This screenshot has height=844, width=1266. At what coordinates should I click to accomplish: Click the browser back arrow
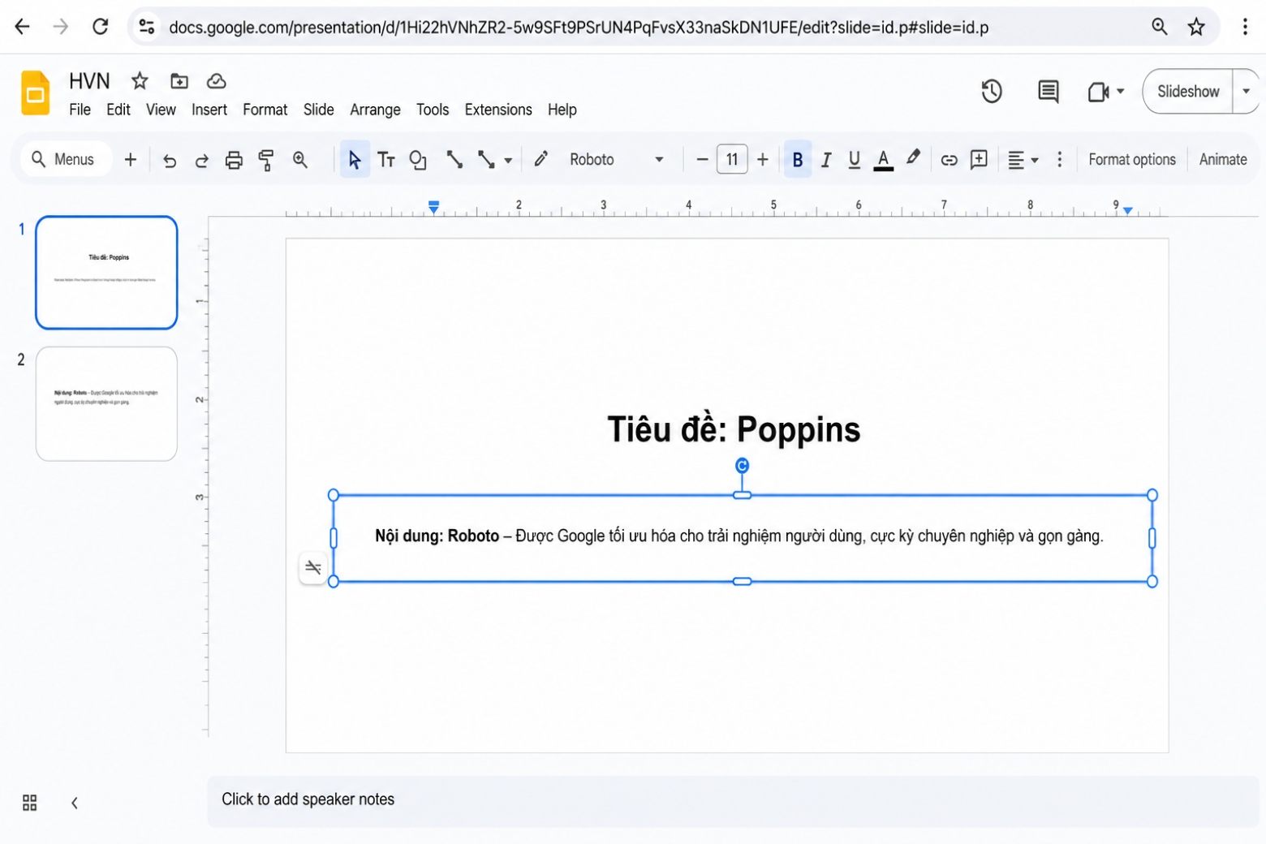pos(23,27)
